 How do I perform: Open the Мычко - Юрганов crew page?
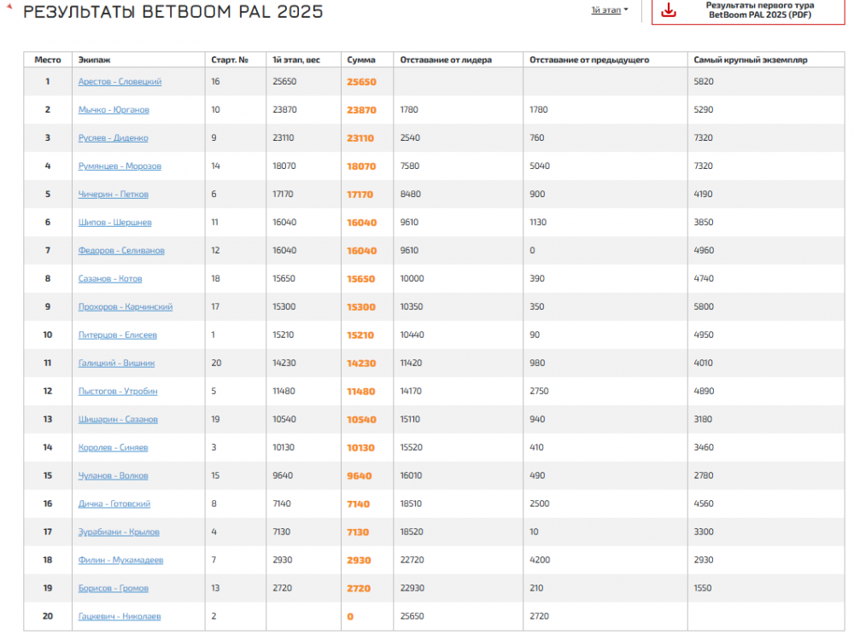[114, 110]
